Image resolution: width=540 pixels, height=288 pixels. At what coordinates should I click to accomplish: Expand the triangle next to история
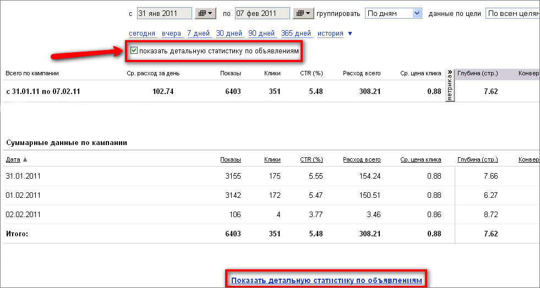click(x=350, y=34)
